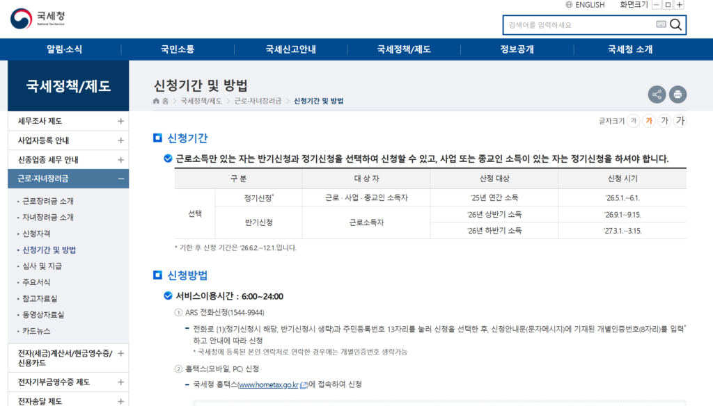The image size is (713, 406).
Task: Select the largest 가 font size option
Action: [x=680, y=120]
